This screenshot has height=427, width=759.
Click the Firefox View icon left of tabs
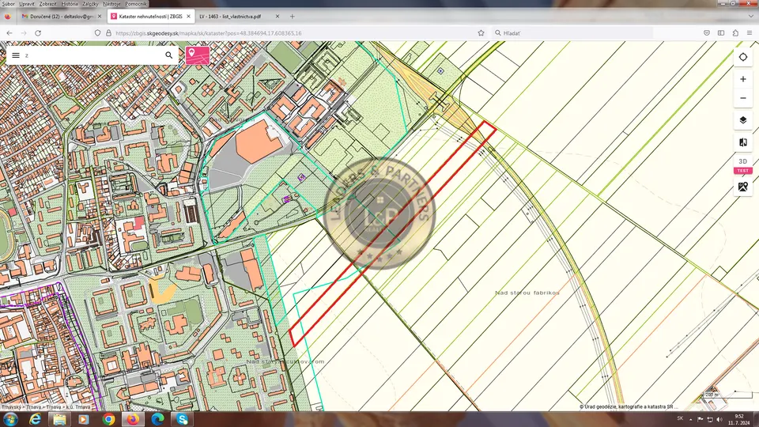(8, 16)
